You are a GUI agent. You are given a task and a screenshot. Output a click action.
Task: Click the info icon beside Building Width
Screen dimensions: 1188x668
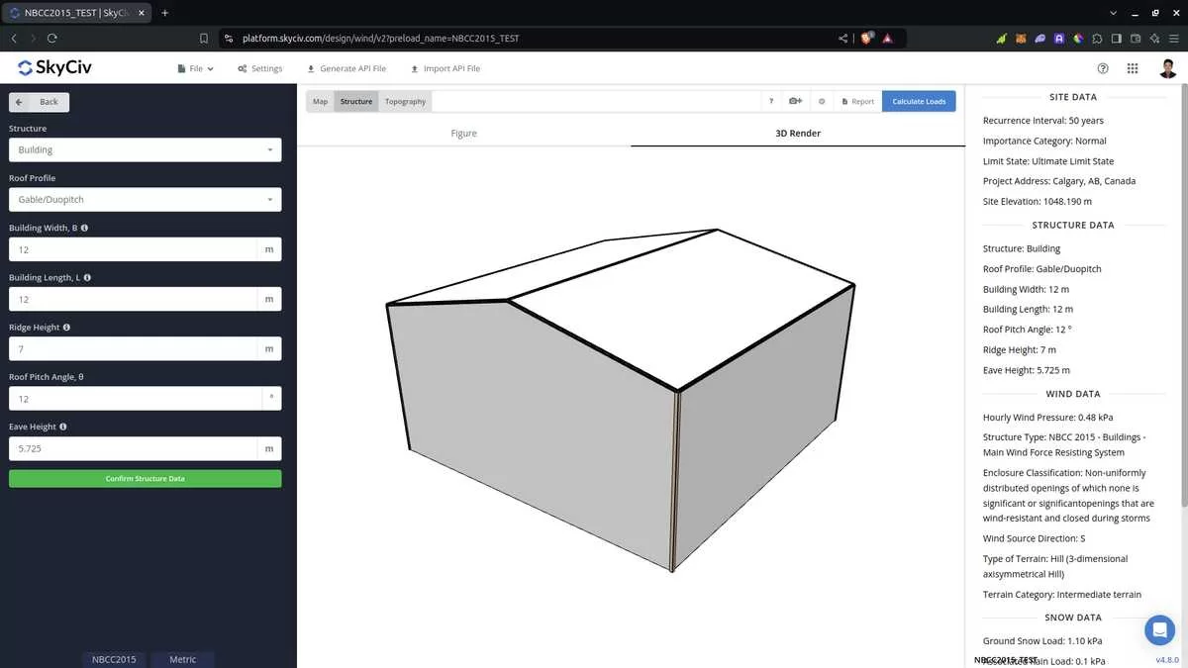pos(84,228)
